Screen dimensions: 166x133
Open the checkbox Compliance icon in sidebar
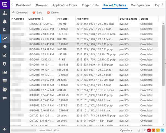click(4, 55)
